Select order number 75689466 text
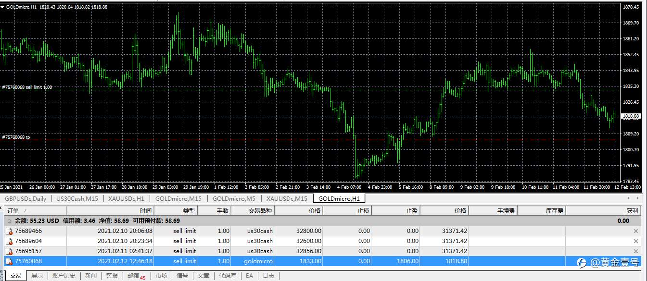Screen dimensions: 647x281 click(x=28, y=231)
